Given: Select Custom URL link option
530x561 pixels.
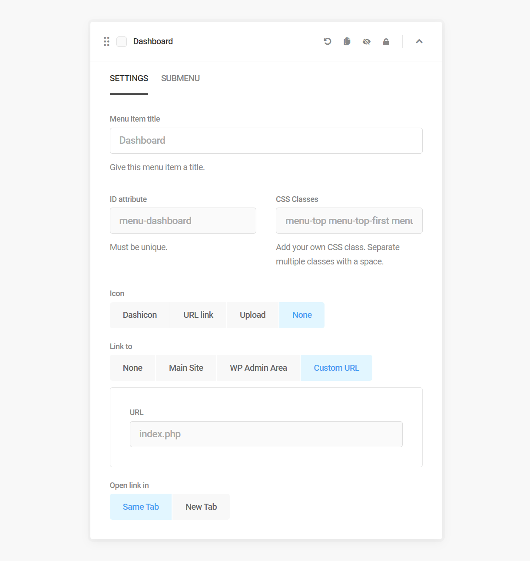Looking at the screenshot, I should tap(337, 368).
